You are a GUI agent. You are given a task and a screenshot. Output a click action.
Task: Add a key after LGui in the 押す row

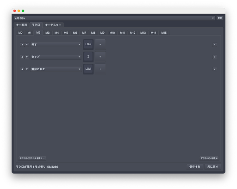pos(100,44)
